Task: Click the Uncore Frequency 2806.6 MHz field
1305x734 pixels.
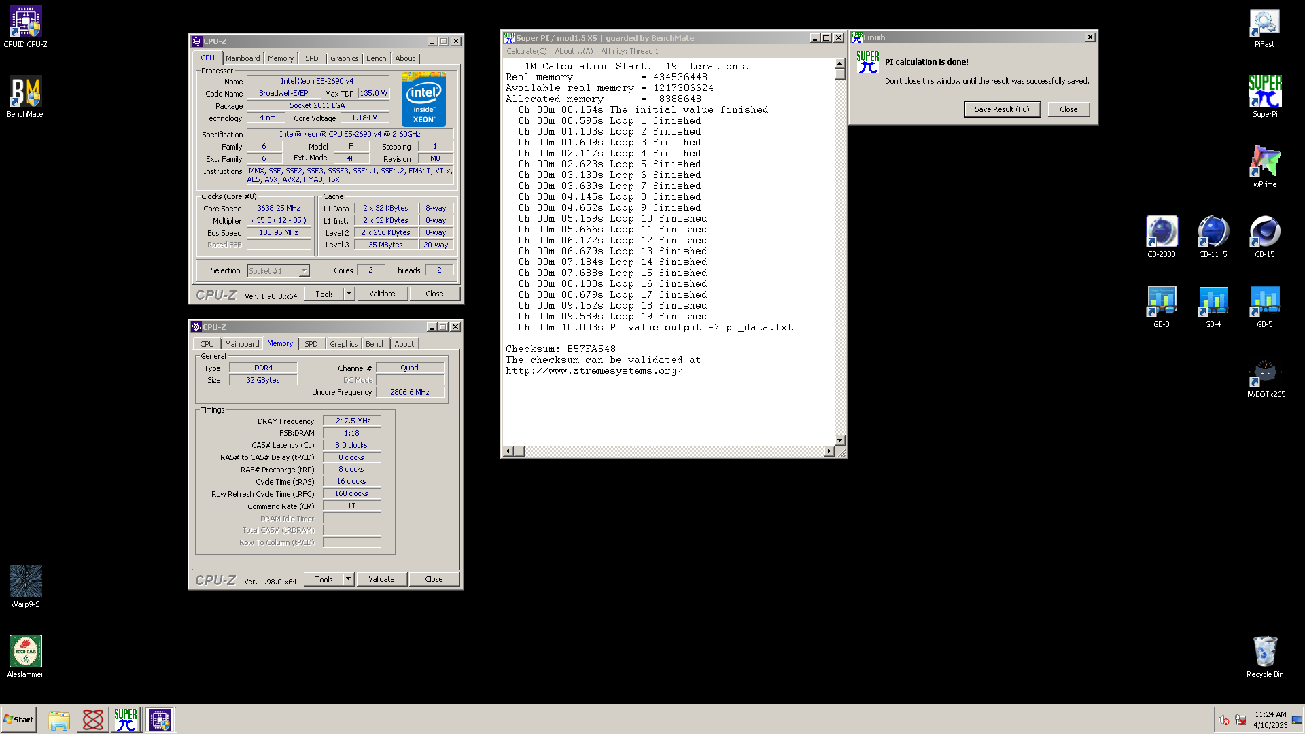Action: tap(410, 392)
